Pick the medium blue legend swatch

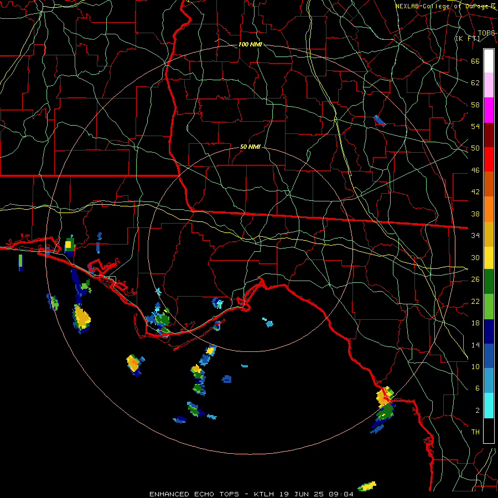[x=489, y=356]
